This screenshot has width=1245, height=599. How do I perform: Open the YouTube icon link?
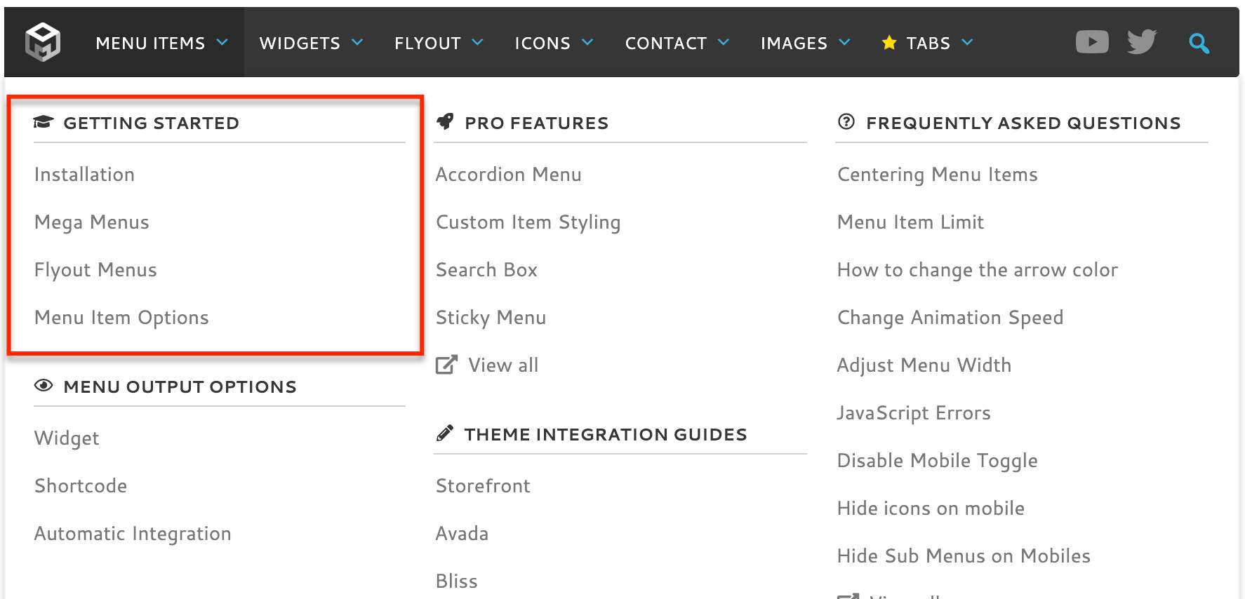pos(1092,42)
